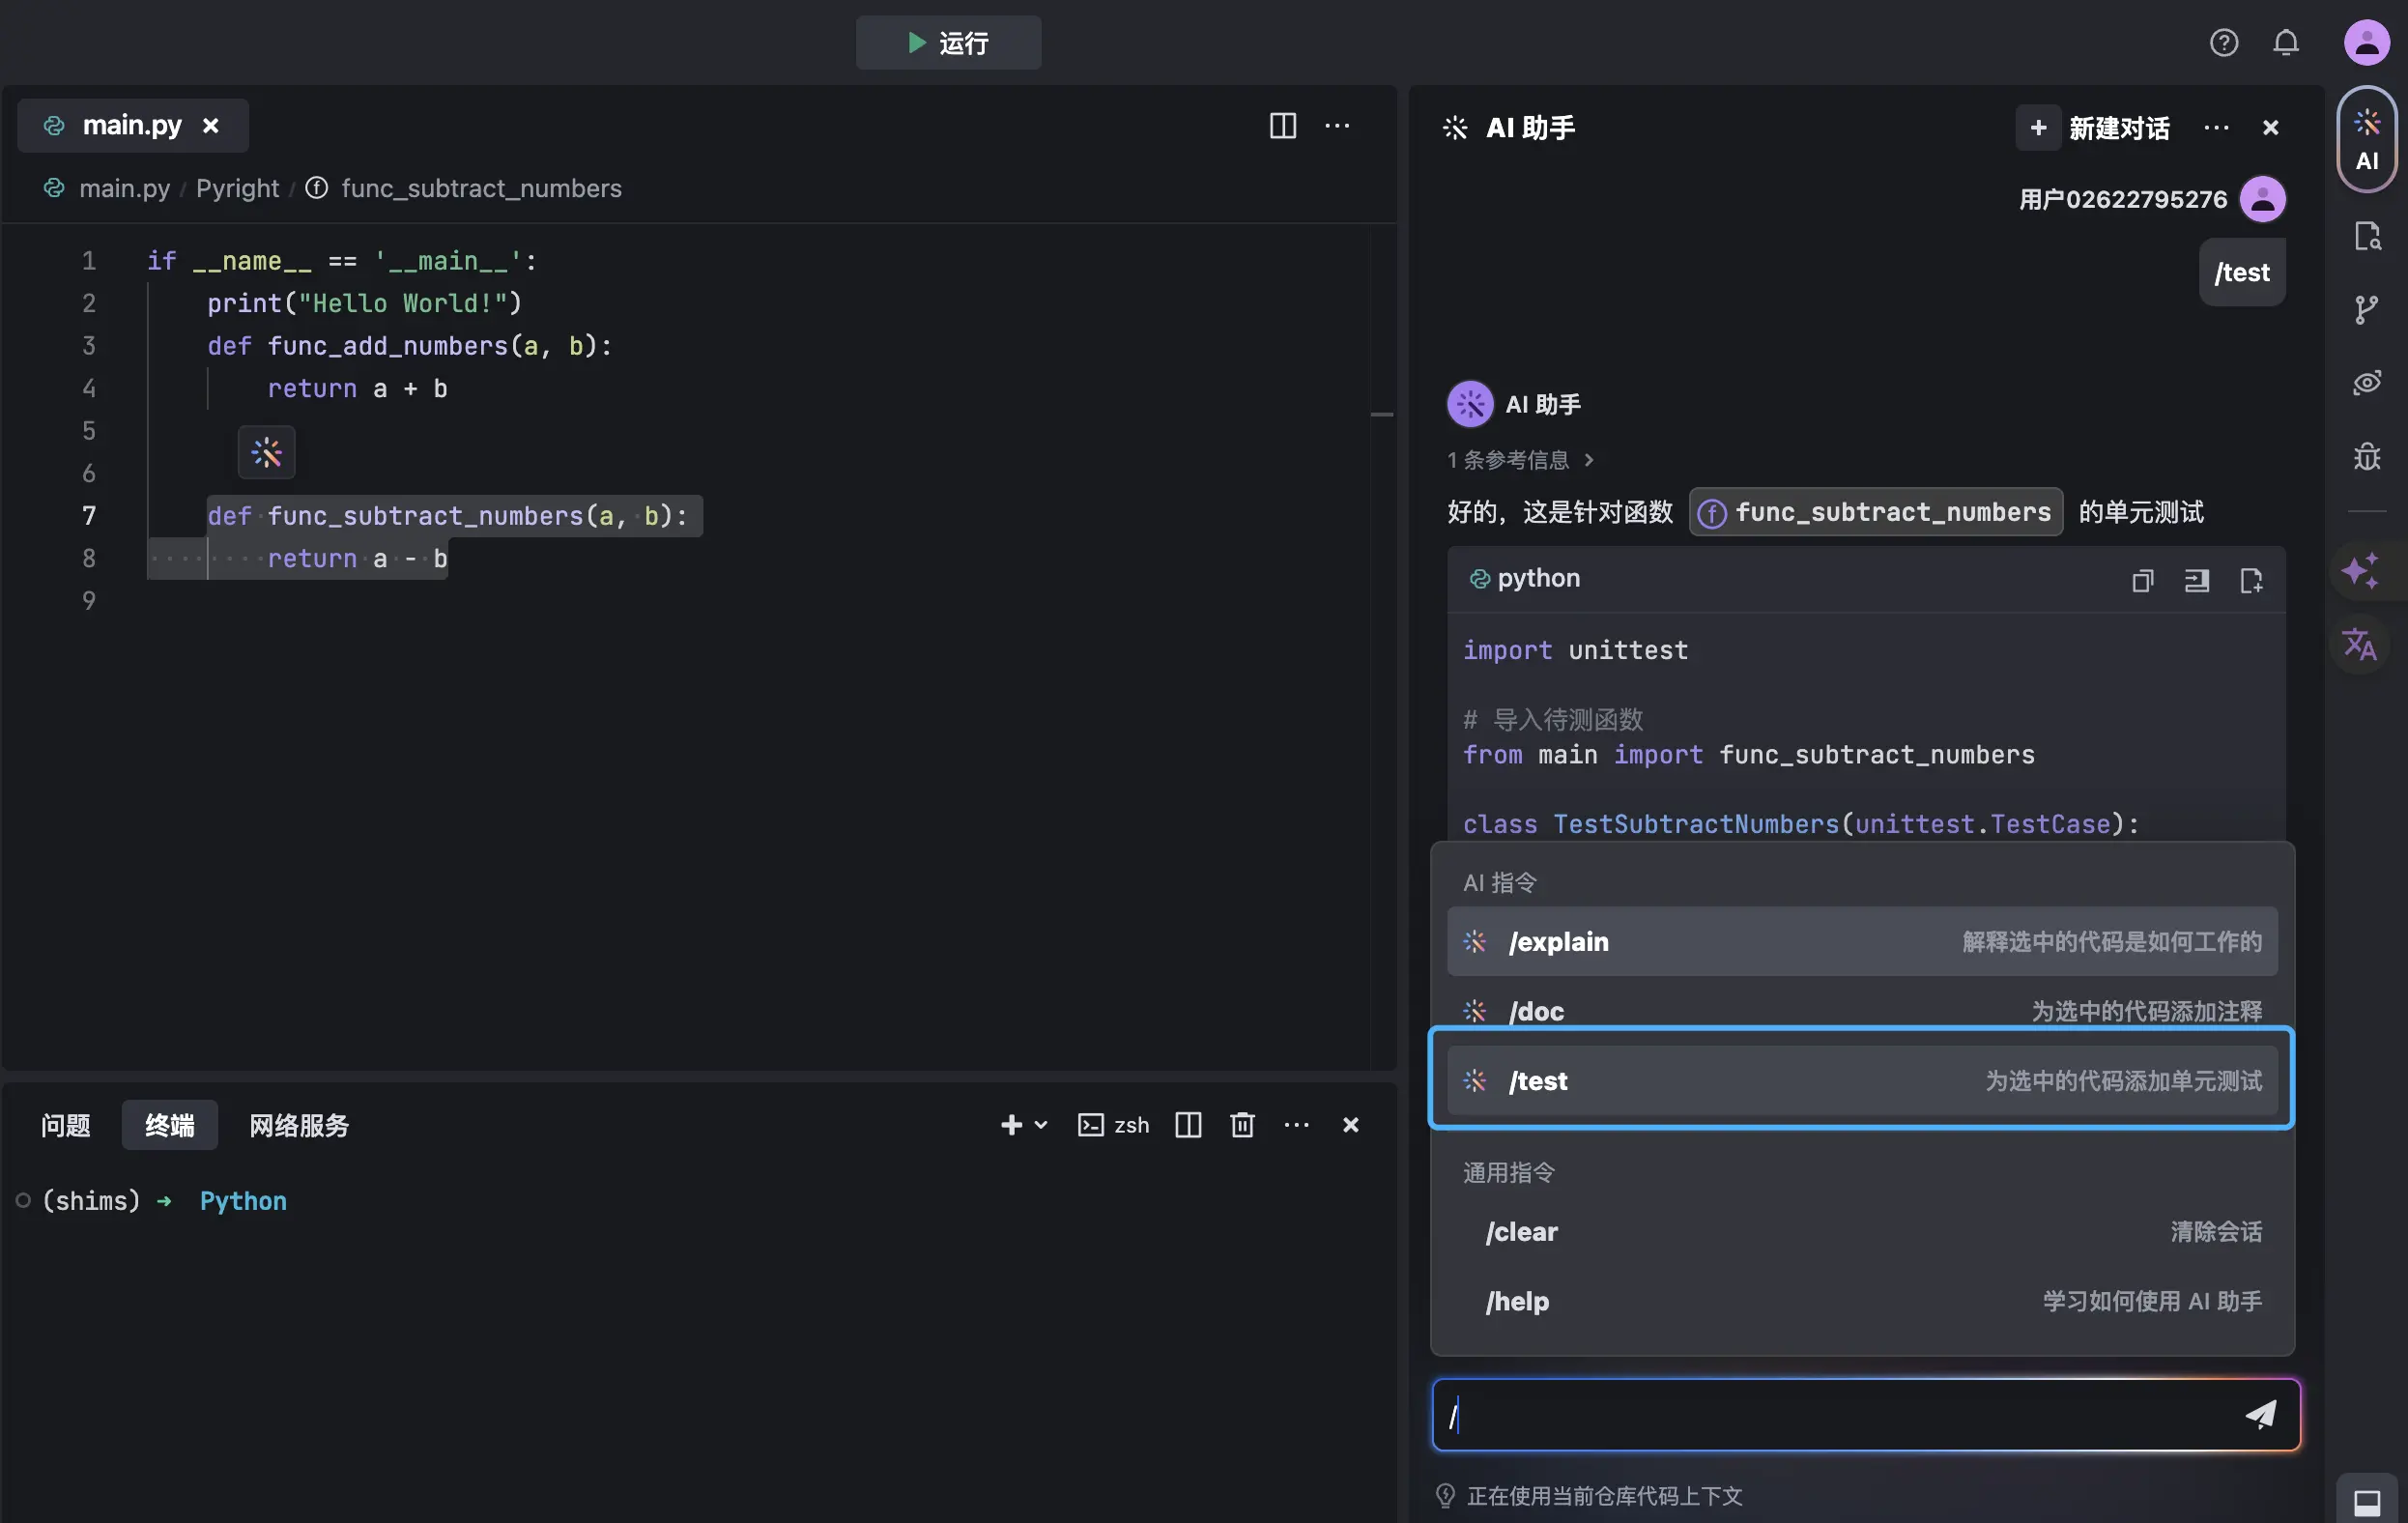This screenshot has width=2408, height=1523.
Task: Click the zsh terminal label
Action: [x=1113, y=1125]
